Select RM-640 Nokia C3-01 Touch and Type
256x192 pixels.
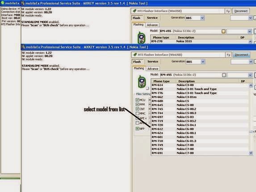200,89
